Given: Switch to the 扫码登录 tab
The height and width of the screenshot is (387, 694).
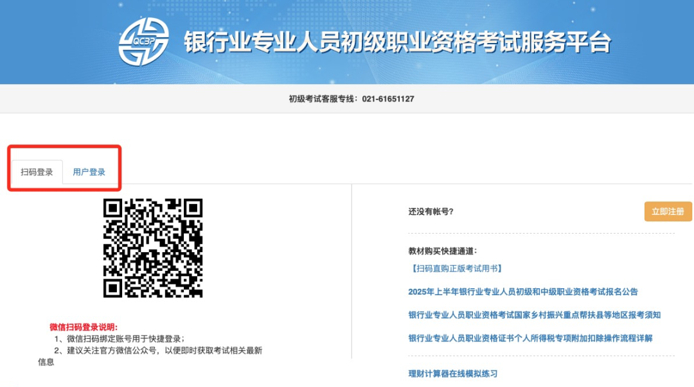Looking at the screenshot, I should coord(37,172).
